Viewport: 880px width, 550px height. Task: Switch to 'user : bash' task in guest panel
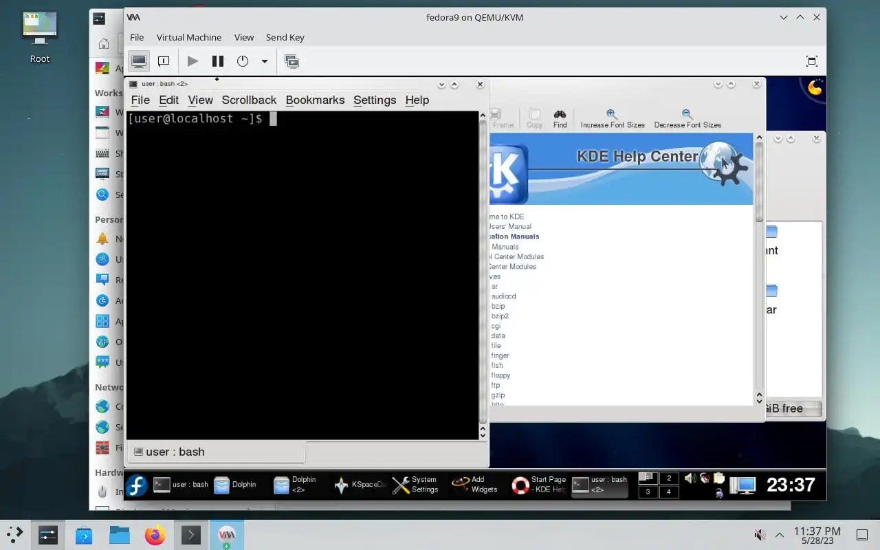coord(180,485)
